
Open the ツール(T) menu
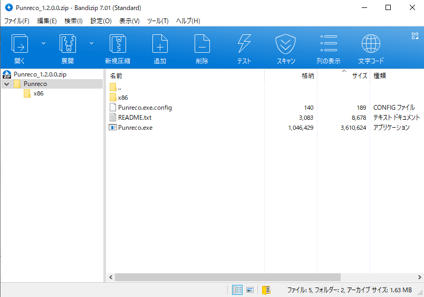pyautogui.click(x=158, y=21)
